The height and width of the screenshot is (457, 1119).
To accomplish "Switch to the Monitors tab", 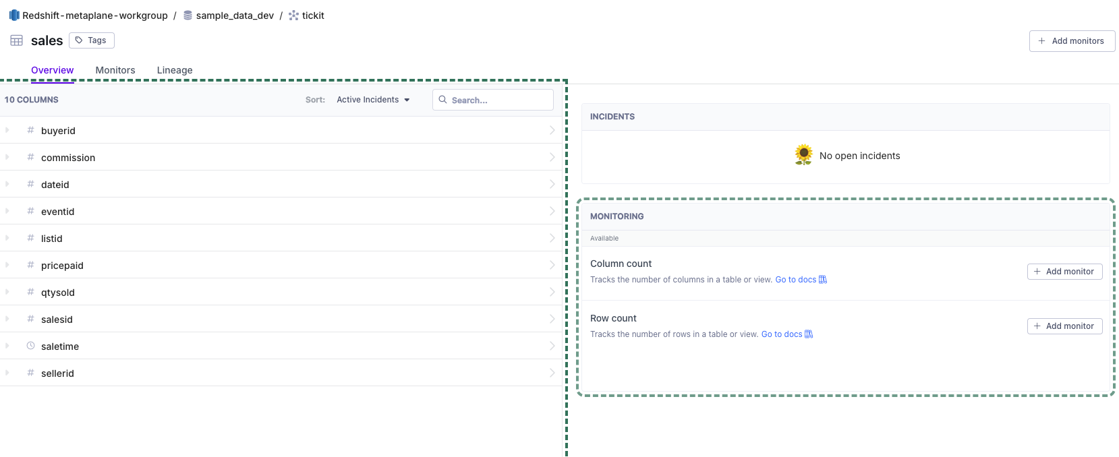I will (115, 70).
